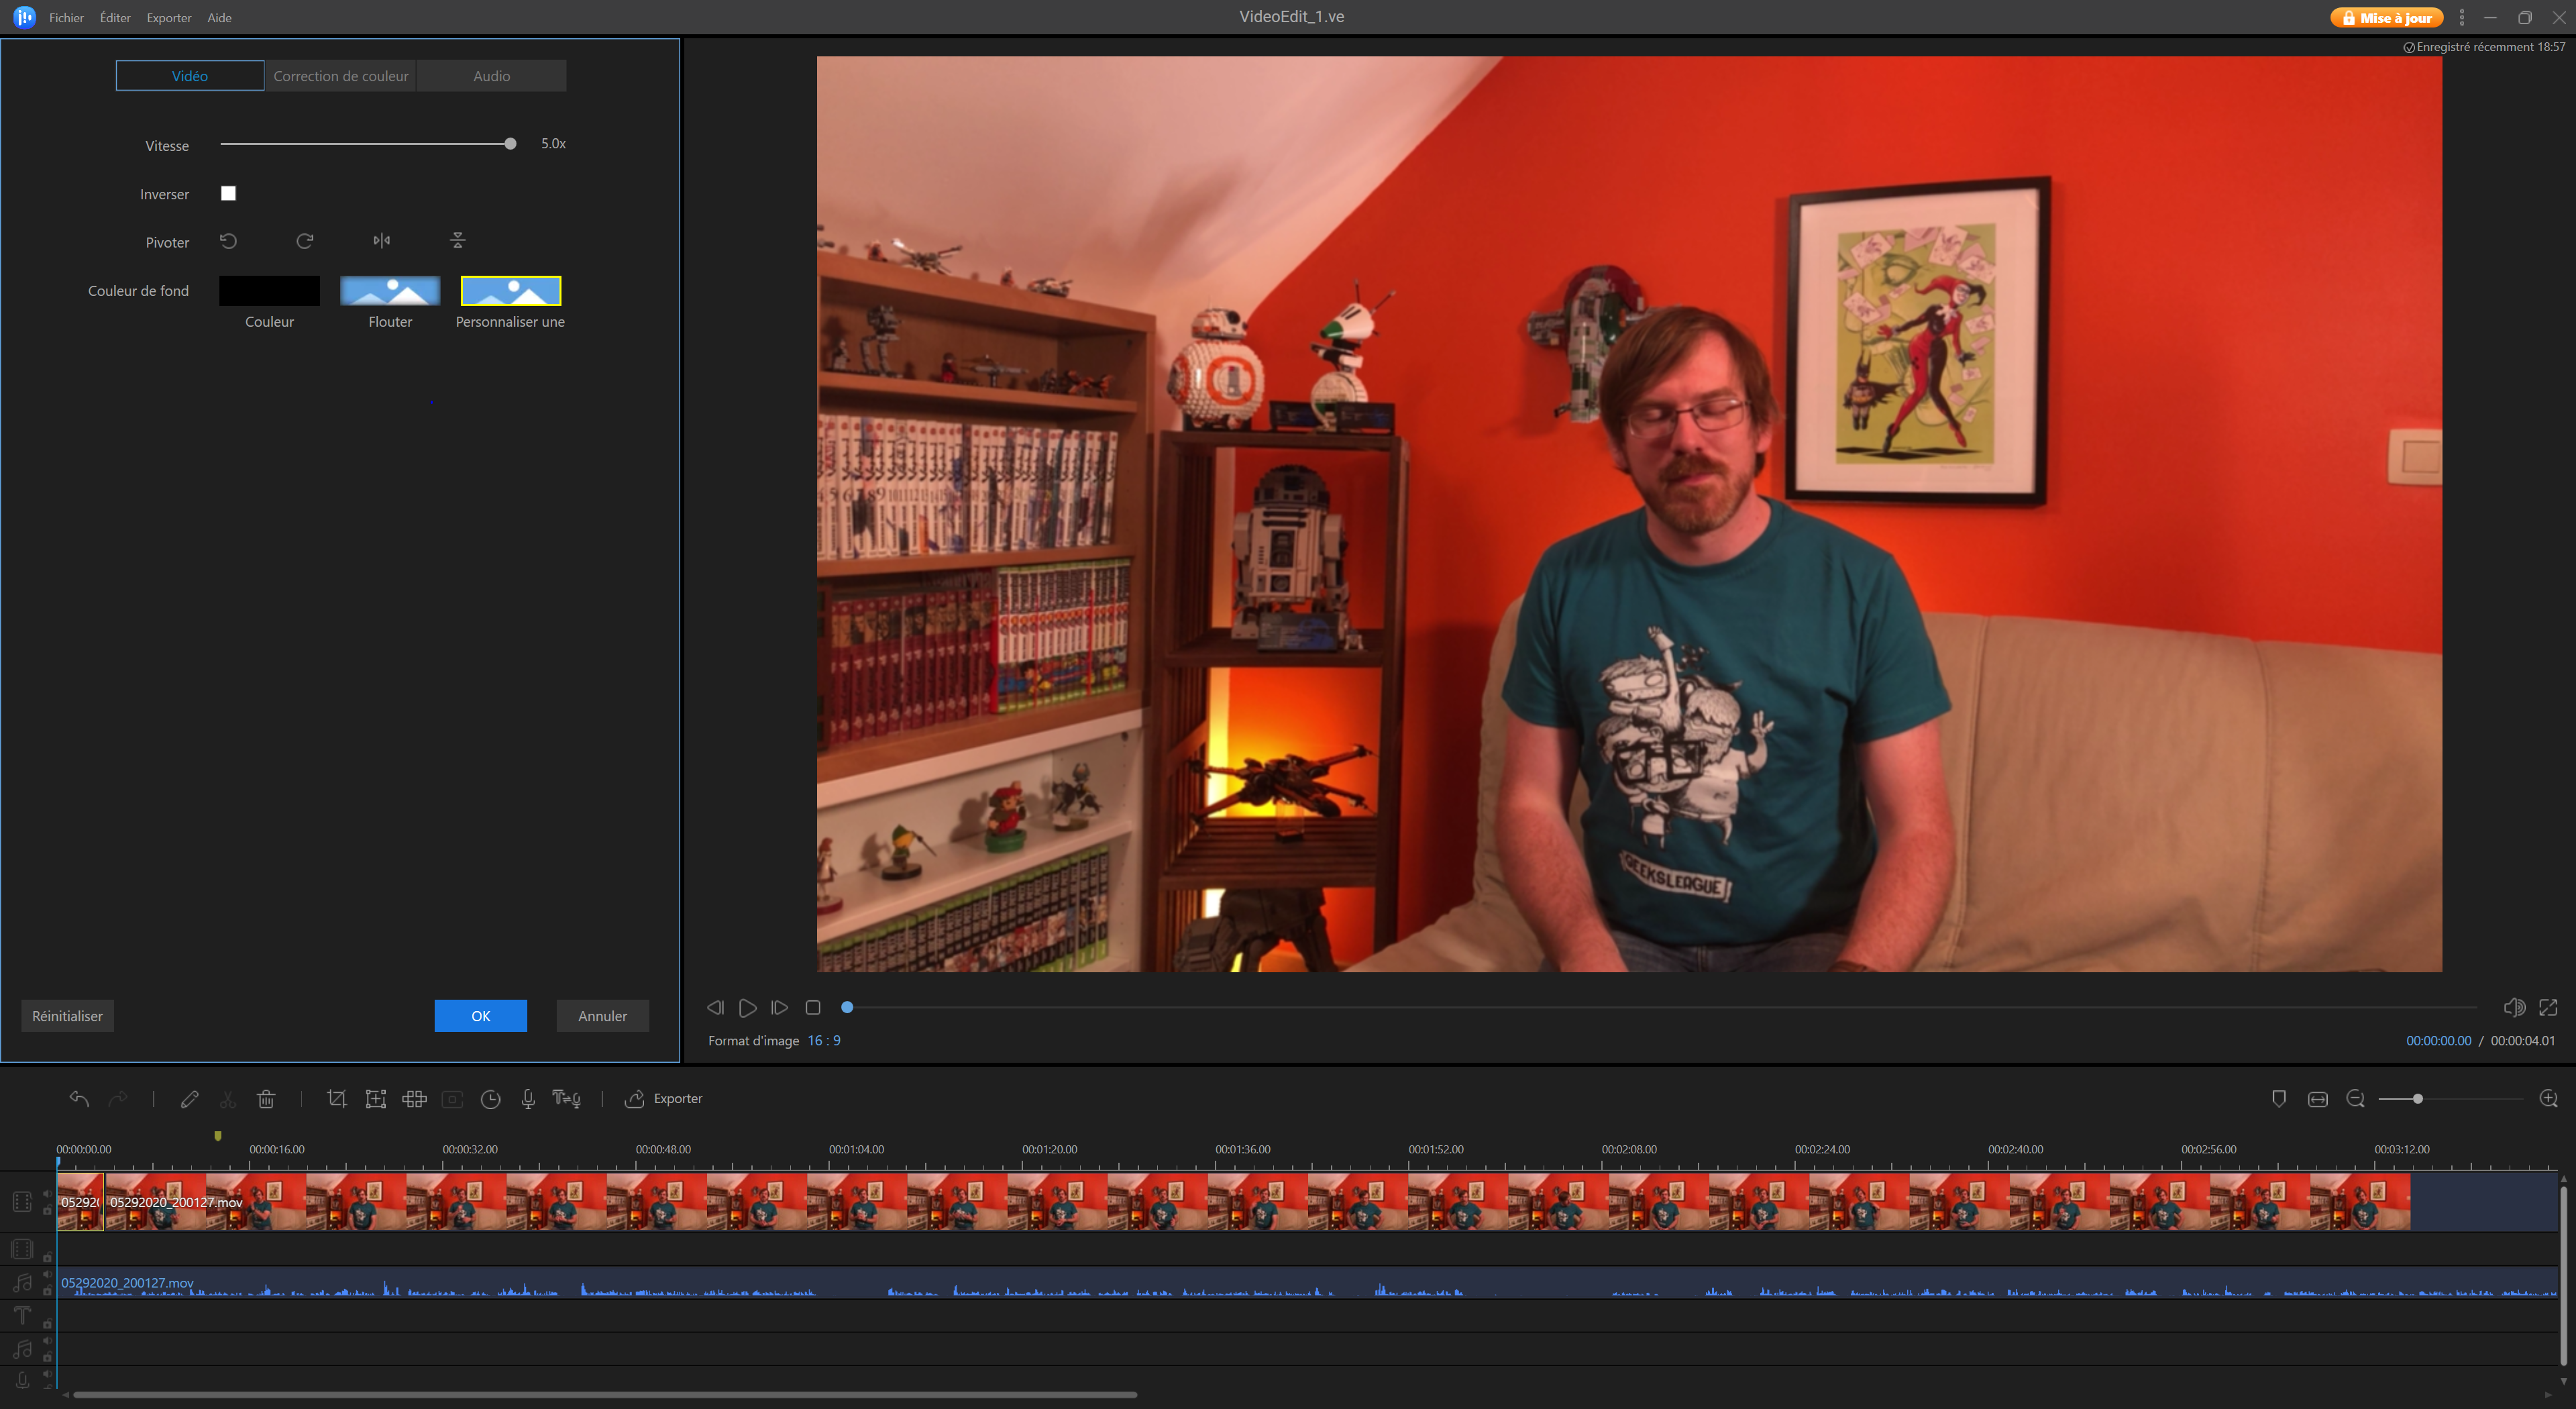Undo the last action in timeline toolbar
The width and height of the screenshot is (2576, 1409).
tap(79, 1098)
